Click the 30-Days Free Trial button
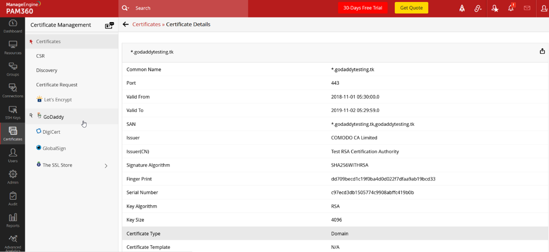Image resolution: width=549 pixels, height=252 pixels. tap(362, 8)
